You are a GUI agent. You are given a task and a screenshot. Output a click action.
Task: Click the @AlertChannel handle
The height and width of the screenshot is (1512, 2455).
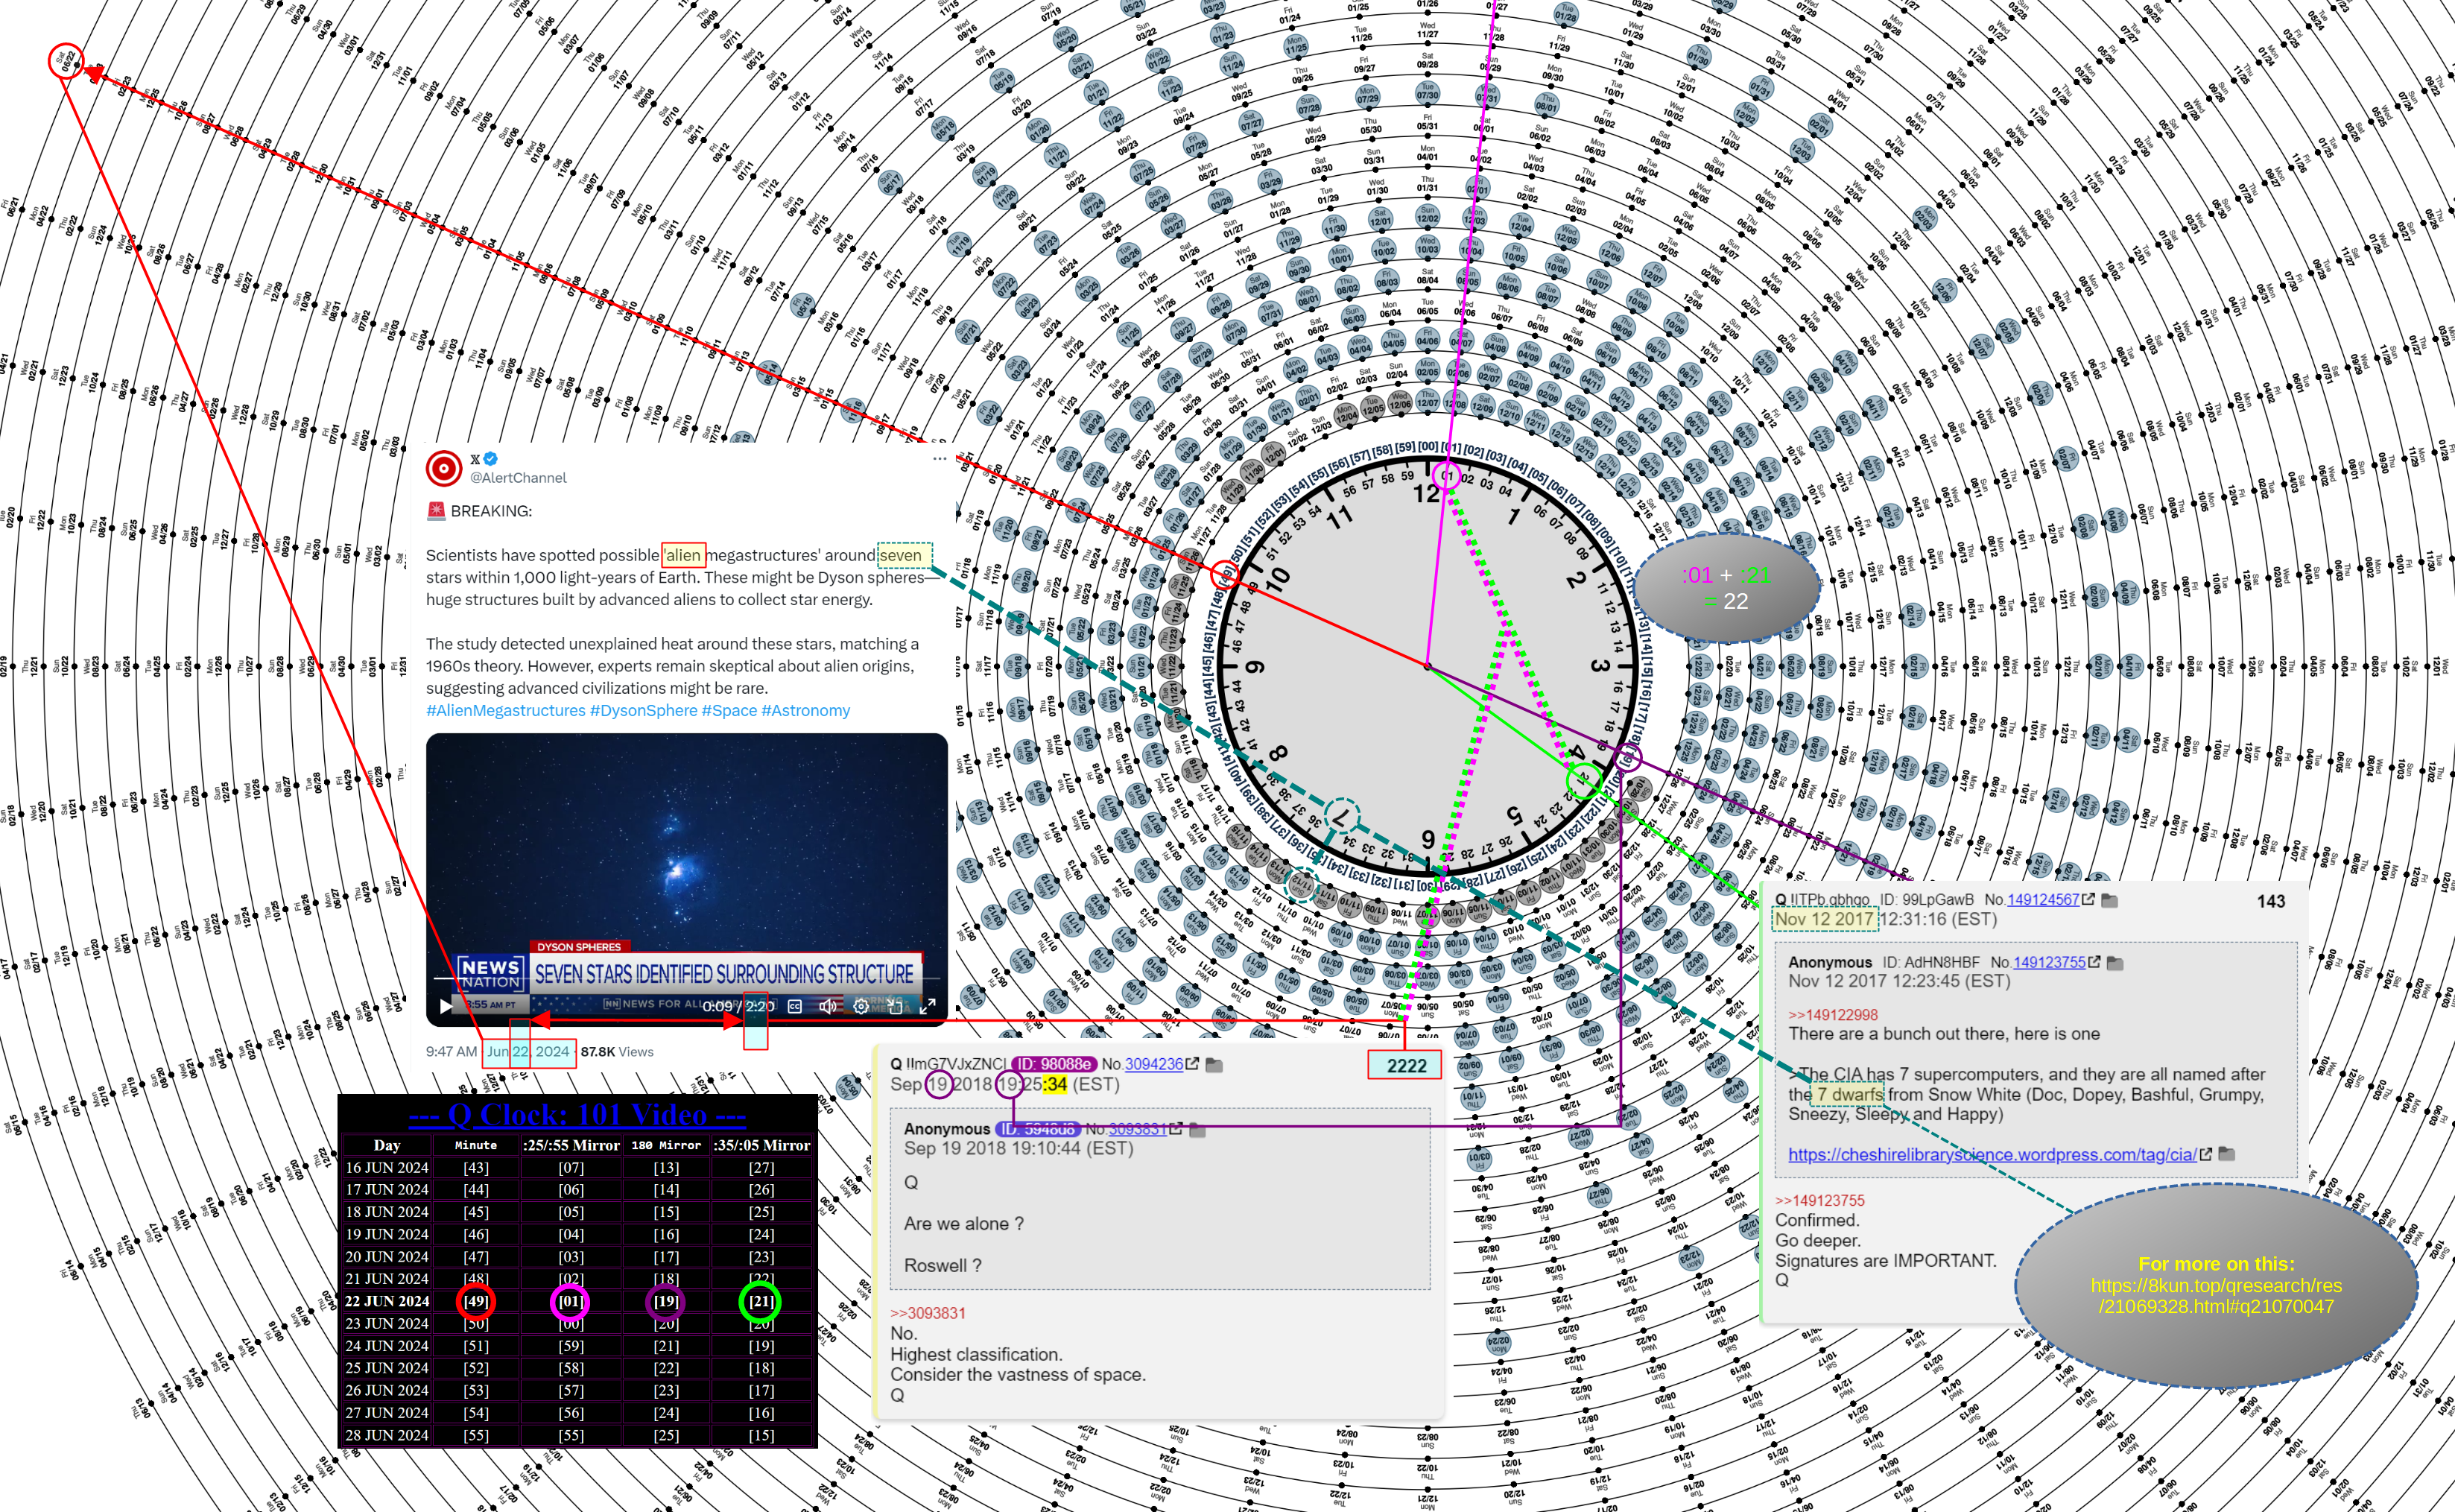[518, 478]
